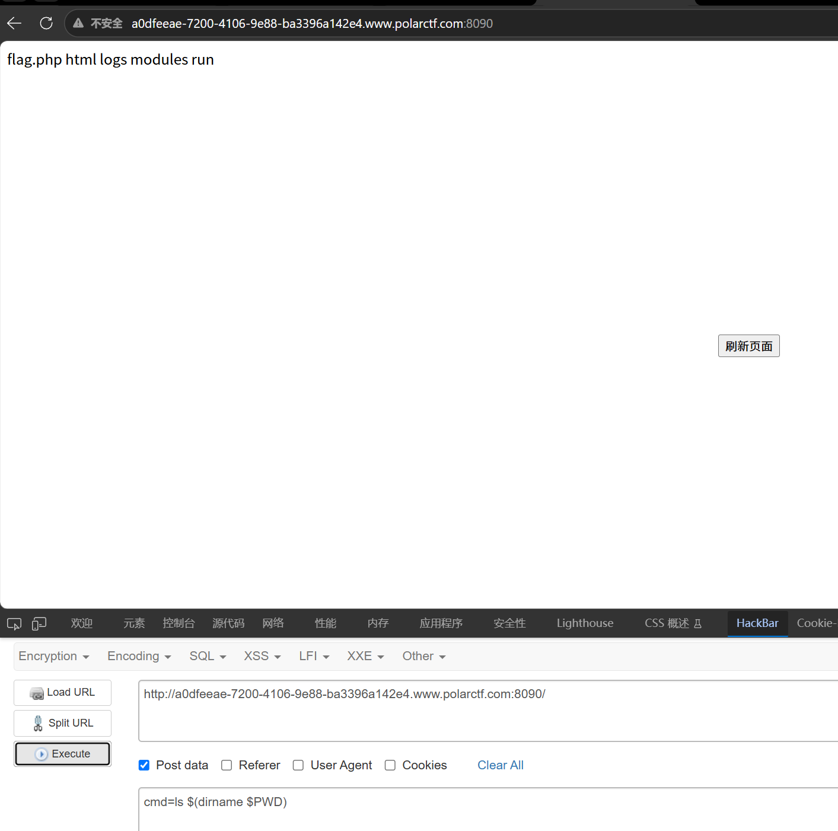838x831 pixels.
Task: Run the request with Execute button
Action: point(62,754)
